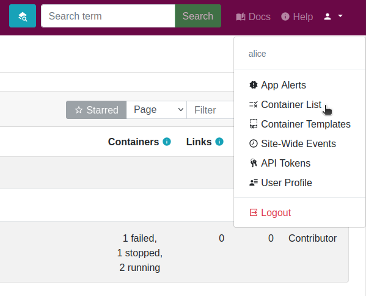Screen dimensions: 366x296
Task: Focus the Search term input field
Action: [x=108, y=16]
